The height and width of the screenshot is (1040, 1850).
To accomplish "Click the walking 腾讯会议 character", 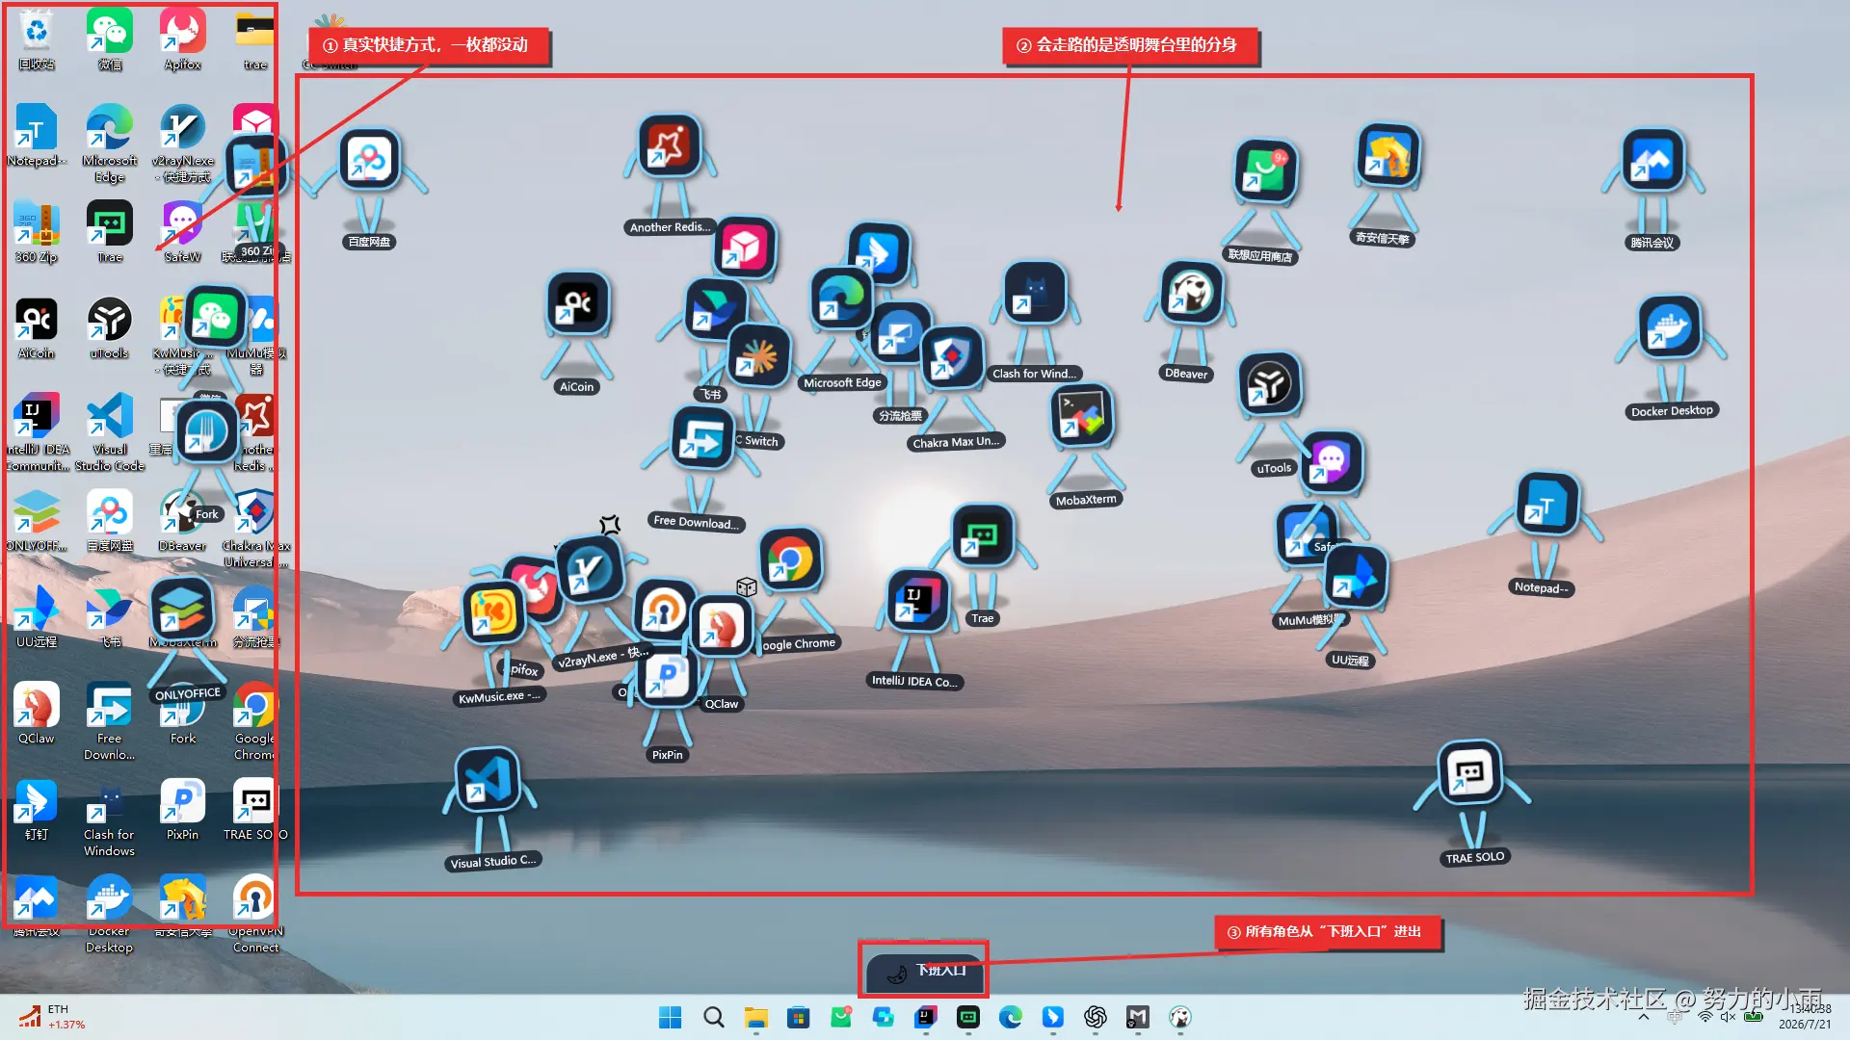I will [x=1653, y=161].
